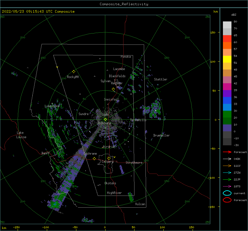
Task: Click the Lake Louise label
Action: 21,135
